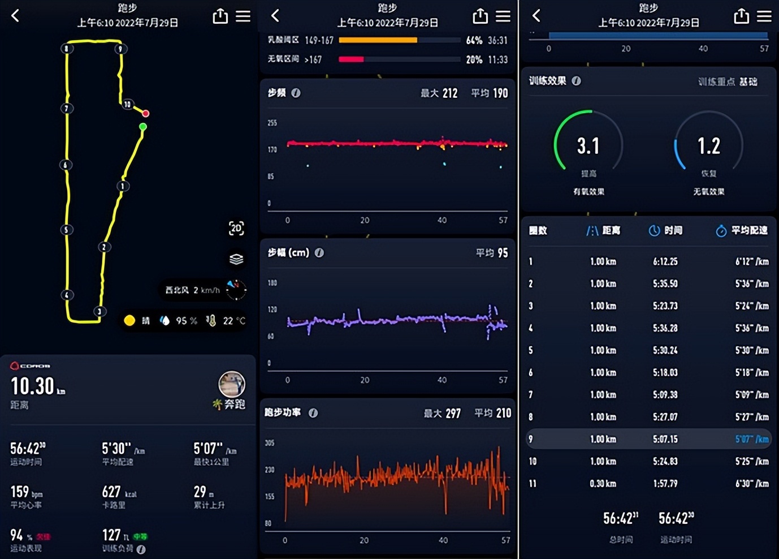Tap the 圈数 column header
Viewport: 779px width, 559px height.
[538, 230]
